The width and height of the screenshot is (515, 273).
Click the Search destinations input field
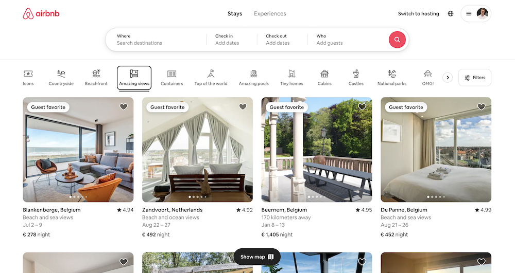pyautogui.click(x=154, y=43)
